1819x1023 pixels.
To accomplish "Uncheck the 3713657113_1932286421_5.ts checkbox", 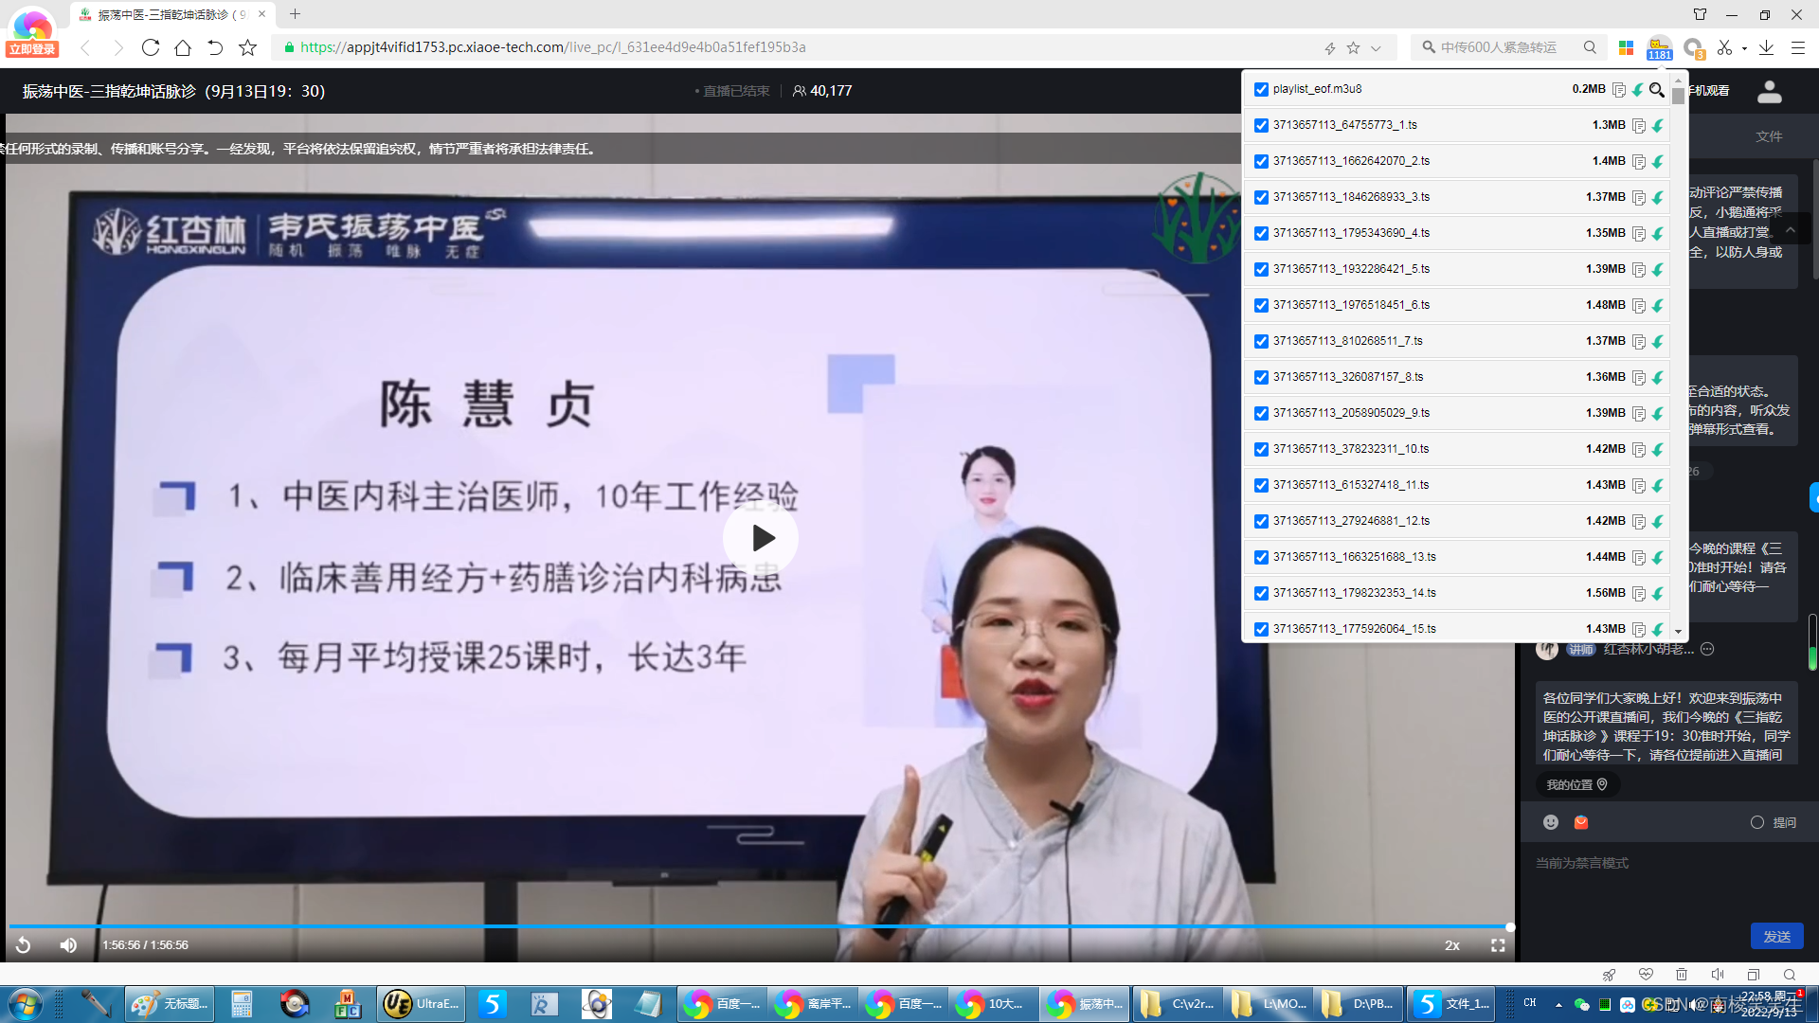I will (1261, 269).
